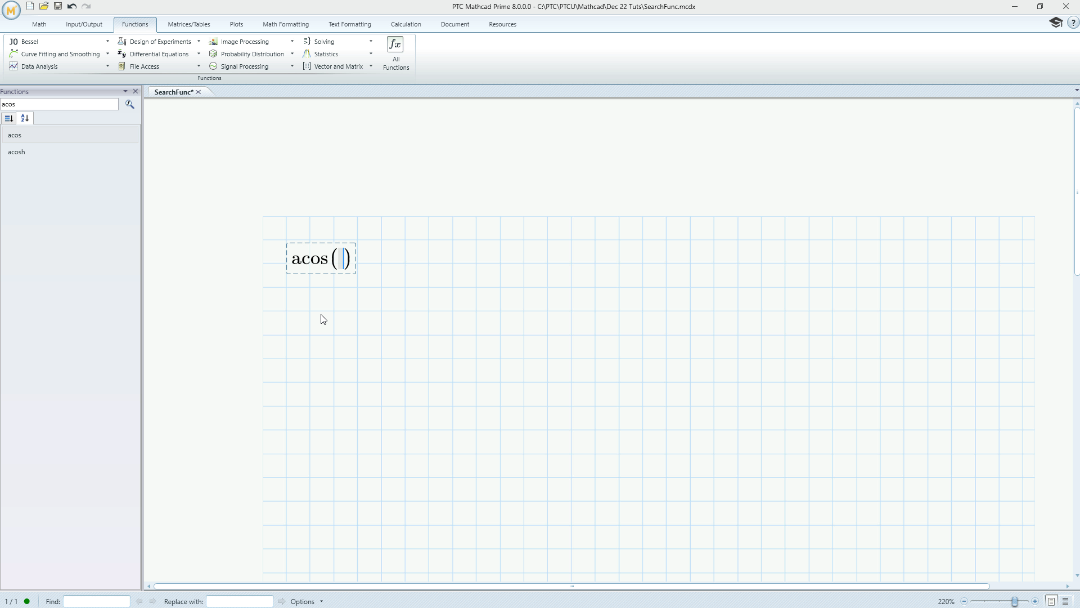1080x608 pixels.
Task: Switch to the Matrices/Tables ribbon tab
Action: [x=189, y=24]
